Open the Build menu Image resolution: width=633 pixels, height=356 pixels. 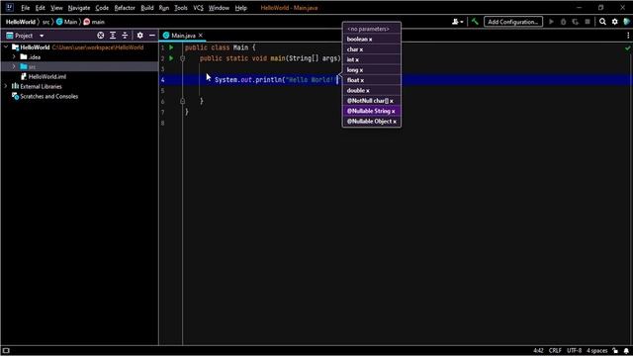[x=147, y=8]
